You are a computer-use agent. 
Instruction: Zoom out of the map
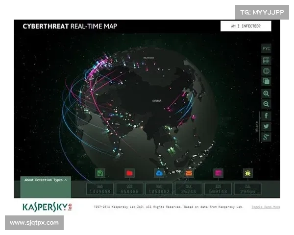266,104
